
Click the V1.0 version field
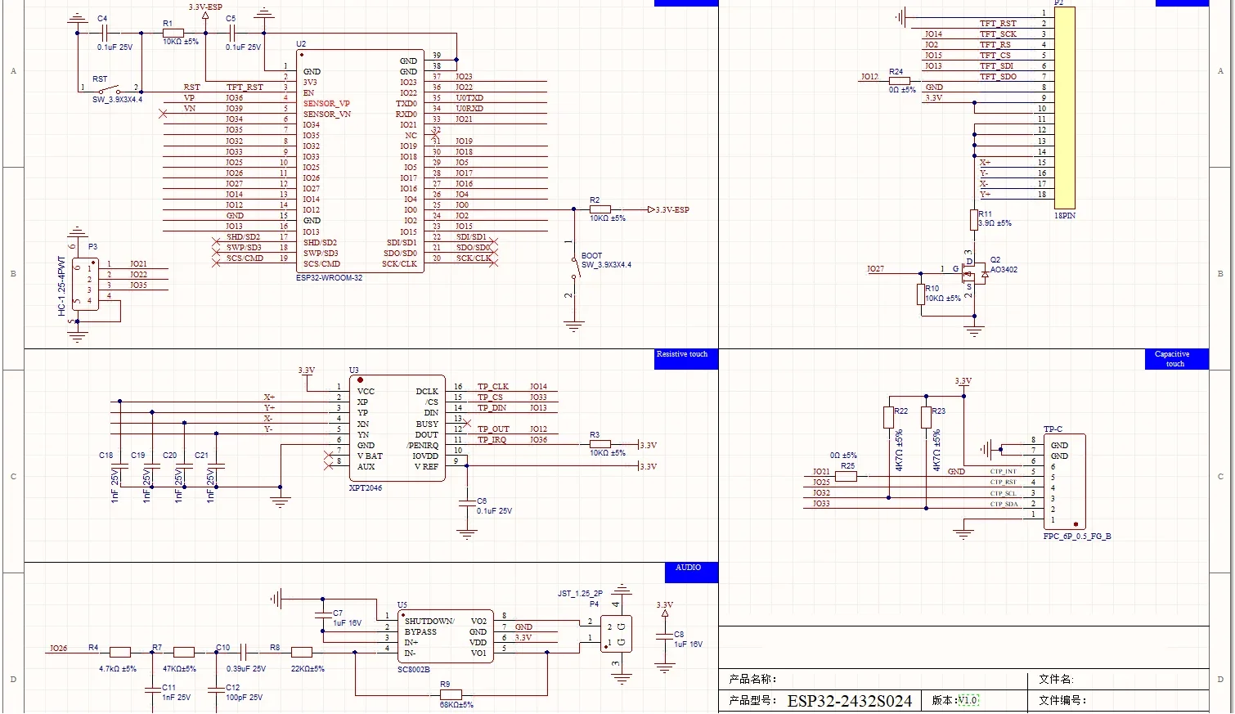pyautogui.click(x=968, y=700)
